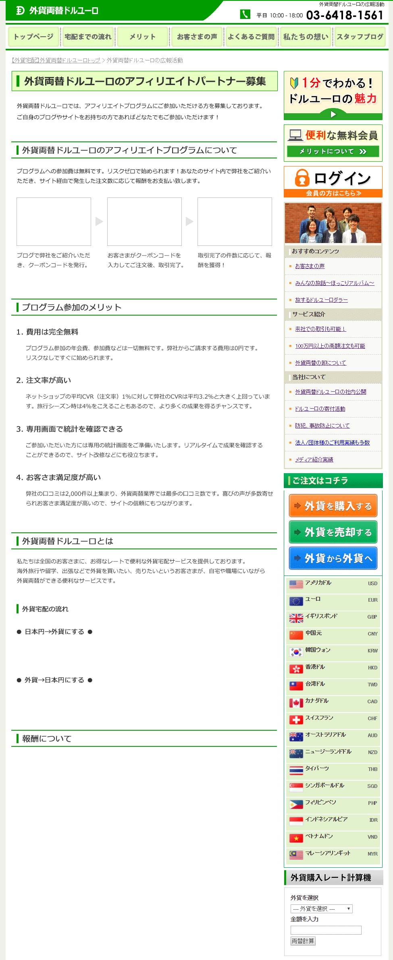Go to よくあるご質問 navigation tab
Image resolution: width=393 pixels, height=960 pixels.
(x=251, y=37)
